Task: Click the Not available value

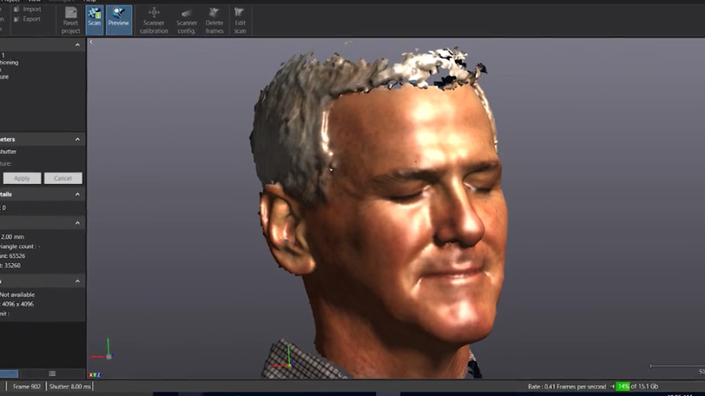Action: click(17, 295)
